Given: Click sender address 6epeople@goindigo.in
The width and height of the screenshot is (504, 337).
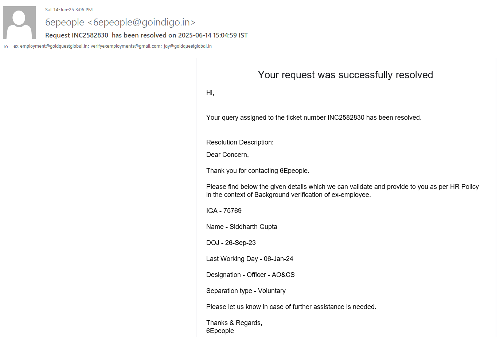Looking at the screenshot, I should tap(142, 22).
